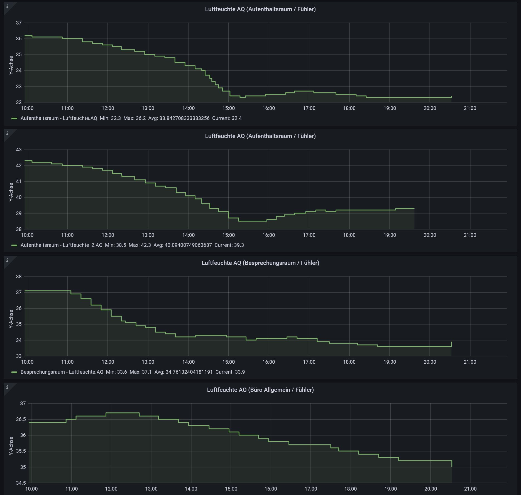
Task: Click the green color line beside Aufenthaltsraum - Luftfeuchte_2.AQ
Action: coord(14,245)
